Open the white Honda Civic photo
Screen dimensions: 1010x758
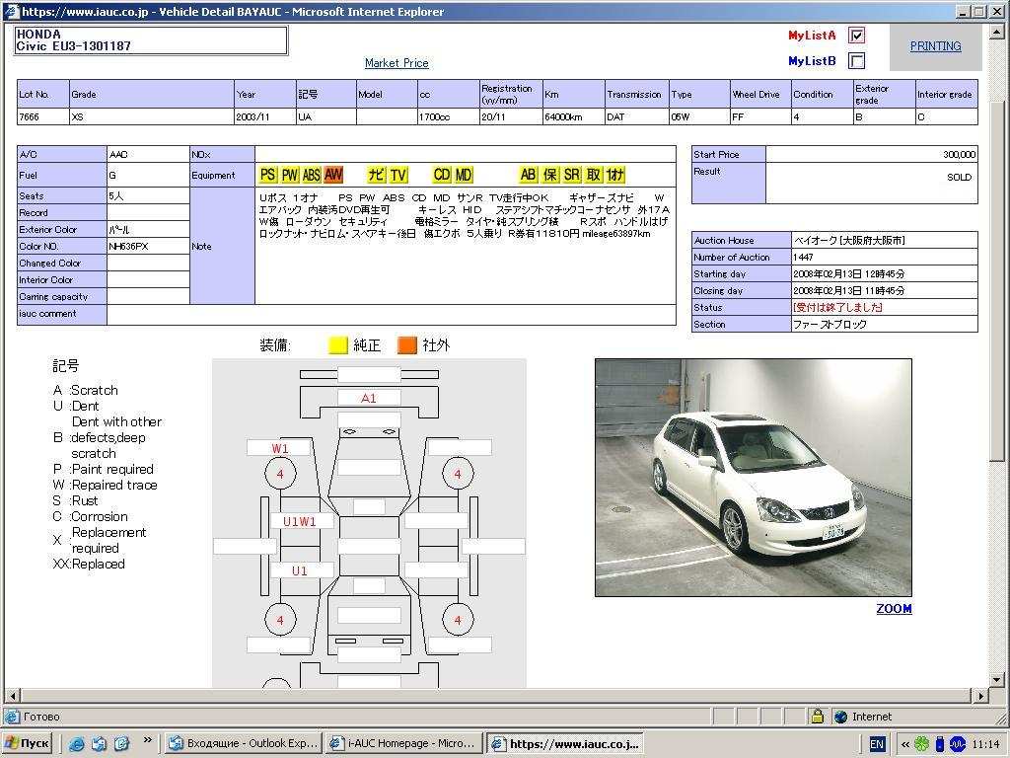coord(753,478)
